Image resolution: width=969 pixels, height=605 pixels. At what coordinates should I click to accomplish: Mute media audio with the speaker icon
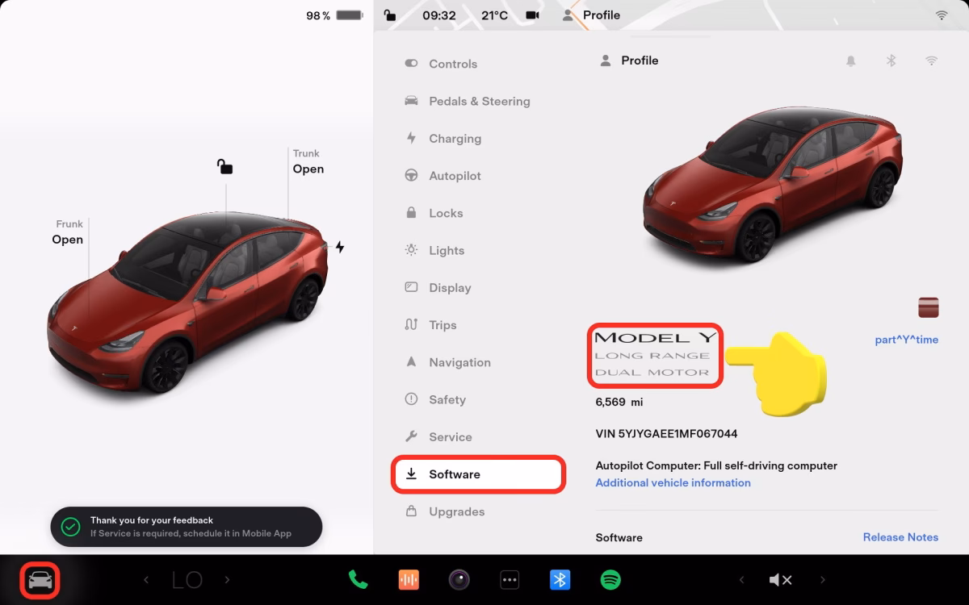pos(780,579)
